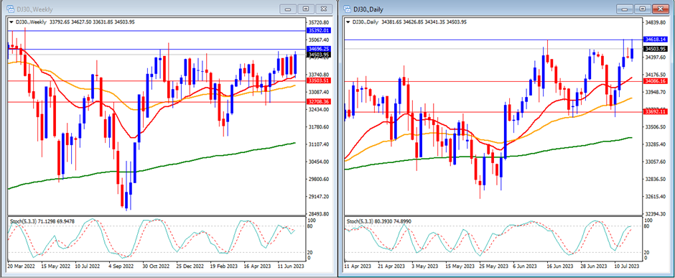Click the 34839.80 price scale value
Viewport: 675px width, 278px height.
656,22
